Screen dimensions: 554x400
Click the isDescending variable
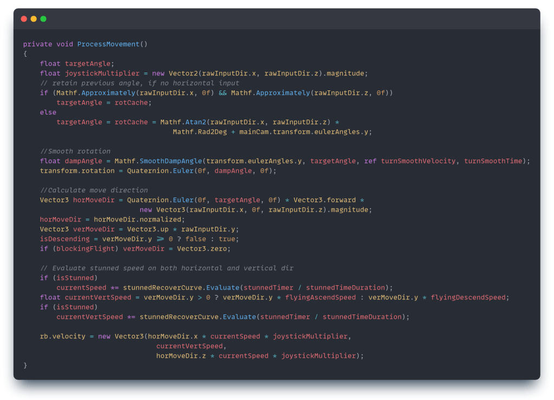pos(62,239)
